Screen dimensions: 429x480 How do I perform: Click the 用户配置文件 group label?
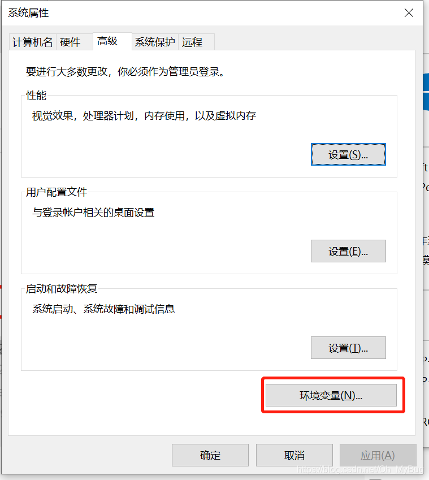click(x=57, y=192)
